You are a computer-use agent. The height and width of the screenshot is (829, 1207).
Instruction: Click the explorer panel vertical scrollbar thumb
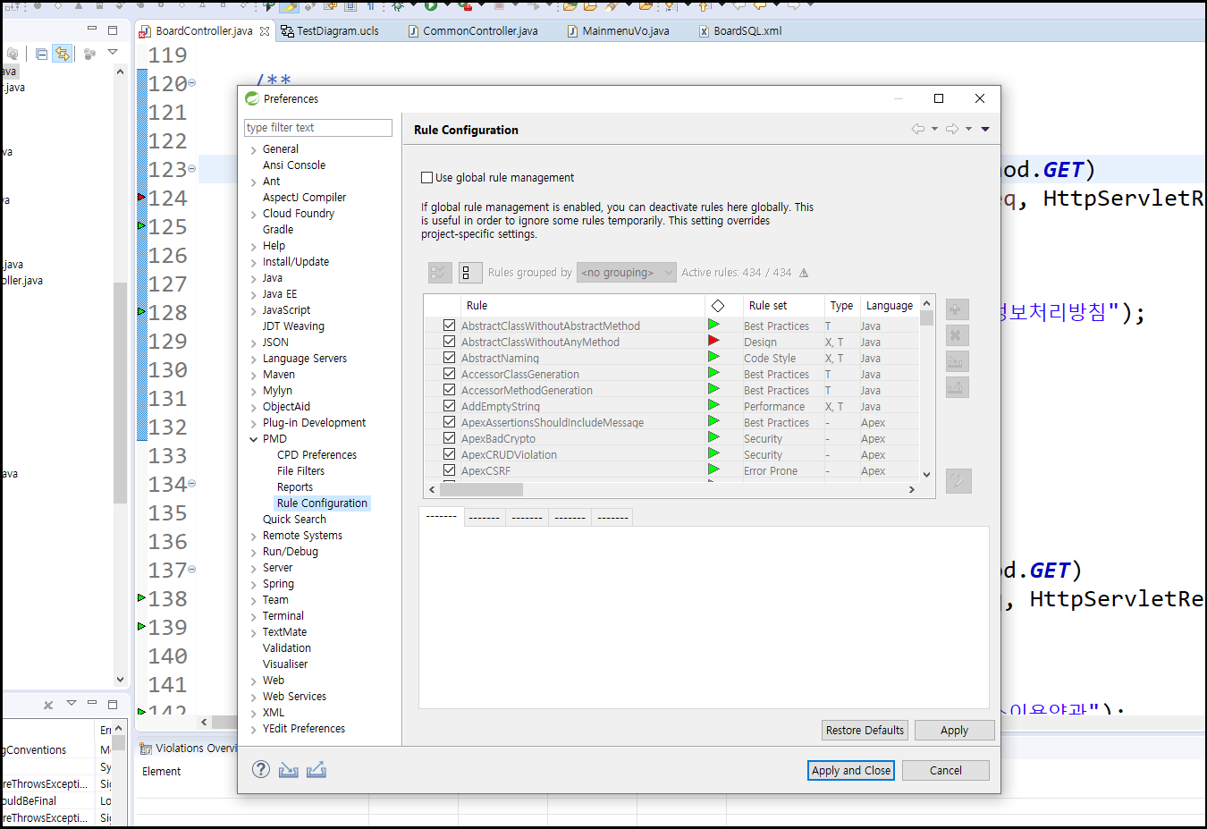click(120, 393)
